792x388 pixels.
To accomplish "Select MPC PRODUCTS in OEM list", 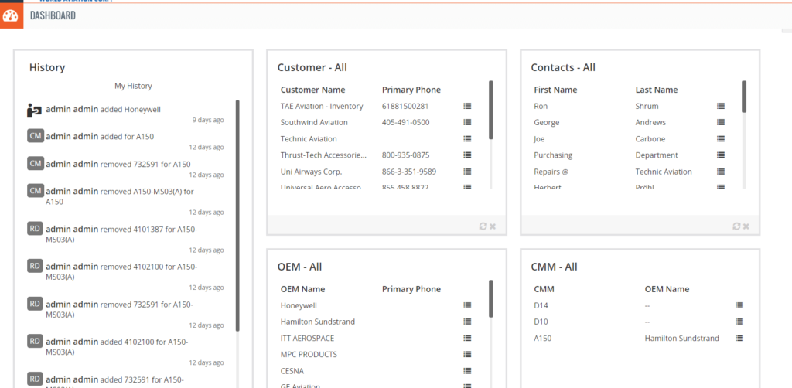I will tap(309, 354).
